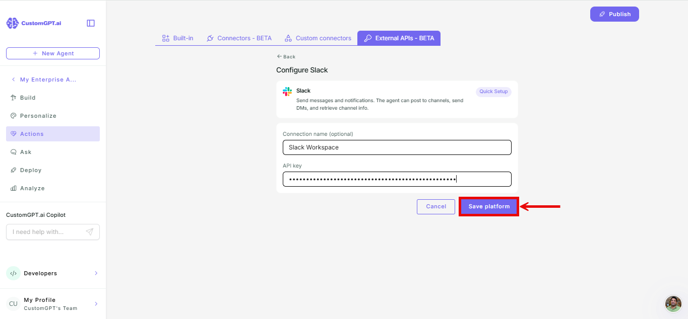Open Personalize in the sidebar

[53, 116]
